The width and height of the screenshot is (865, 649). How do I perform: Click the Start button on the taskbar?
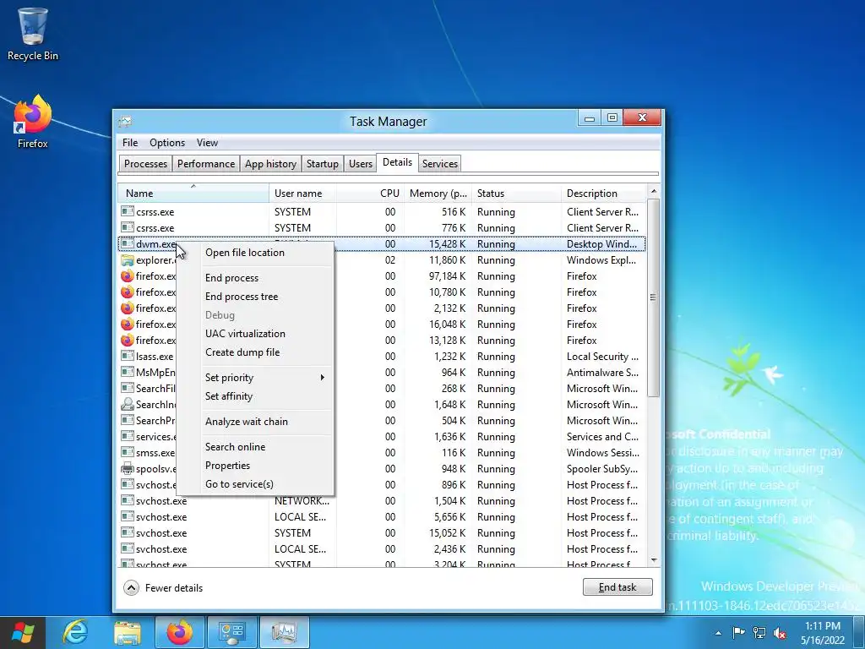[23, 632]
